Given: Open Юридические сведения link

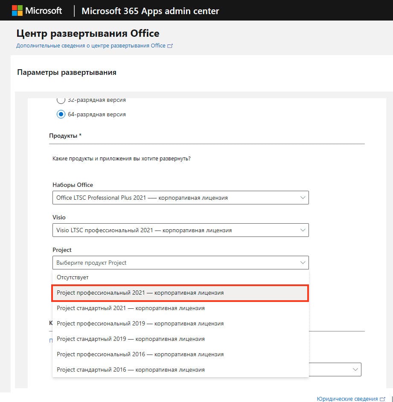Looking at the screenshot, I should (x=347, y=399).
